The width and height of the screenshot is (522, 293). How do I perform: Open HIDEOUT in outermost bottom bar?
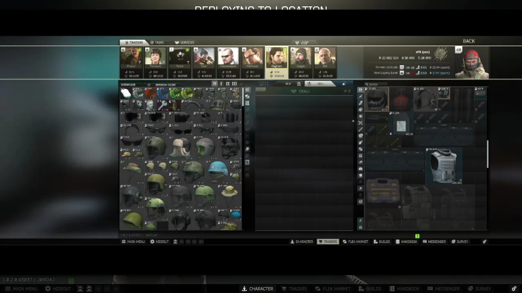click(x=58, y=289)
